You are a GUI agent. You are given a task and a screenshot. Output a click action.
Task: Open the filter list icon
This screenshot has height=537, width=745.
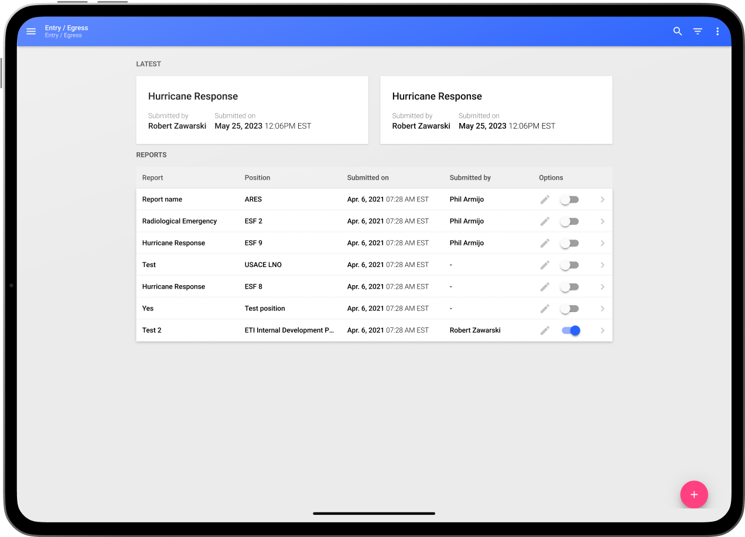[x=698, y=32]
